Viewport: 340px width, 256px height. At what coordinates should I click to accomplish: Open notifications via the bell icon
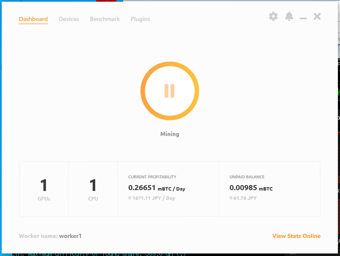click(289, 16)
